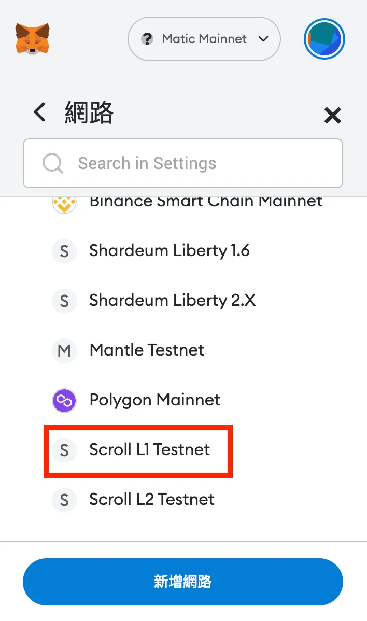Click the Mantle Testnet M icon
Screen dimensions: 367x621
pyautogui.click(x=64, y=351)
